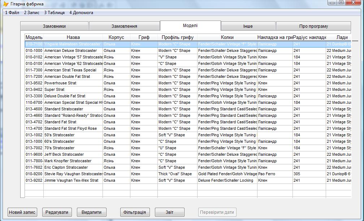
Task: Click the Звіт button
Action: [x=169, y=212]
